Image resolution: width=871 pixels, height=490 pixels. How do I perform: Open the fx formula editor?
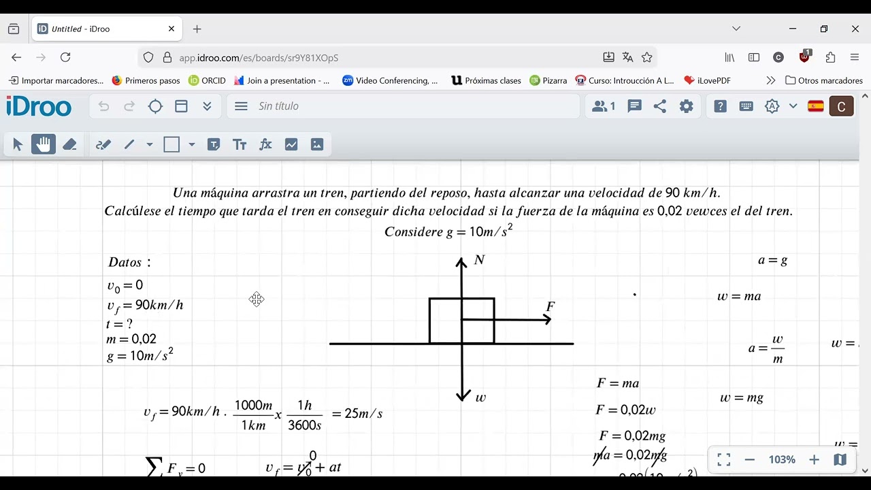[x=265, y=144]
